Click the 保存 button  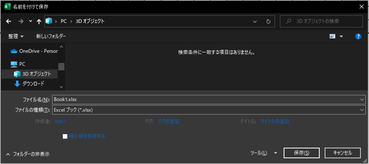[301, 153]
